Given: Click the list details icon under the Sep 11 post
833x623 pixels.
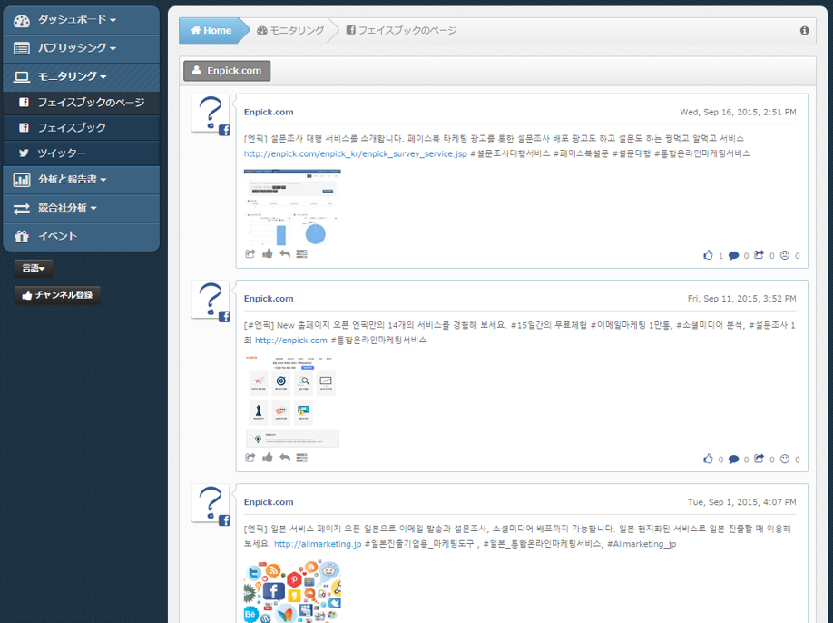Looking at the screenshot, I should click(x=301, y=458).
